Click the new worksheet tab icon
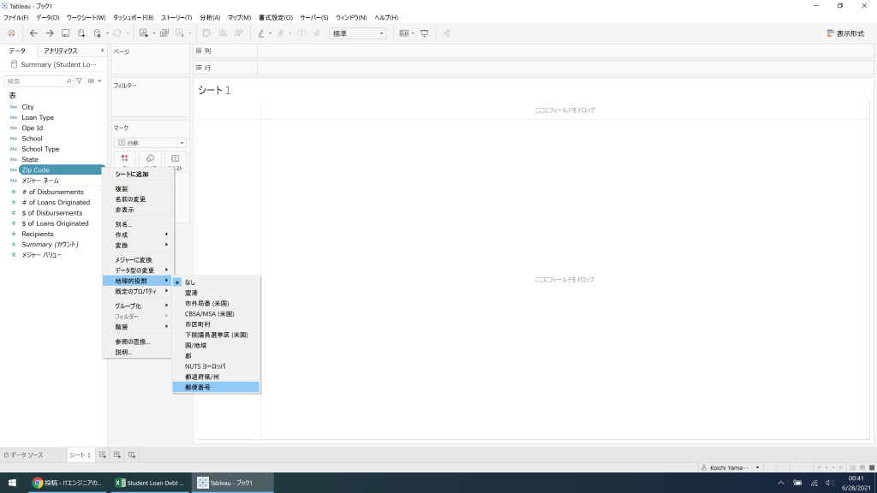This screenshot has height=493, width=877. [x=103, y=455]
